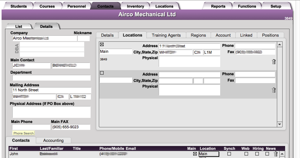
Task: Enable the Synch checkbox for John
Action: (x=229, y=154)
